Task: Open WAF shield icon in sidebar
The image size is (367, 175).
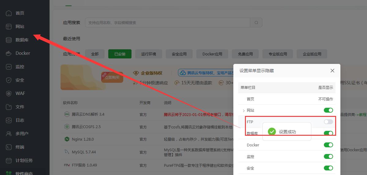Action: point(9,93)
